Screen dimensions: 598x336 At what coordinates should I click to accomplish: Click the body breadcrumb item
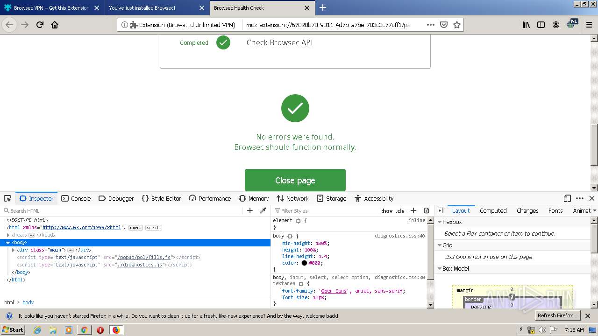[28, 302]
